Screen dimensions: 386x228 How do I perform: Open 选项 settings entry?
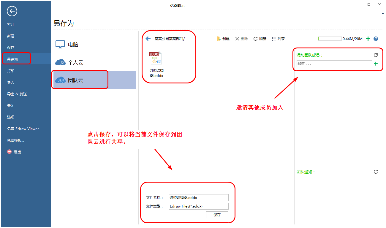coord(11,117)
